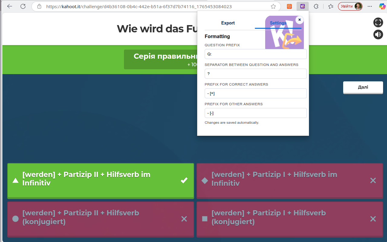This screenshot has height=242, width=387.
Task: Click the question title 'Wie wird das Fu…'
Action: point(157,29)
